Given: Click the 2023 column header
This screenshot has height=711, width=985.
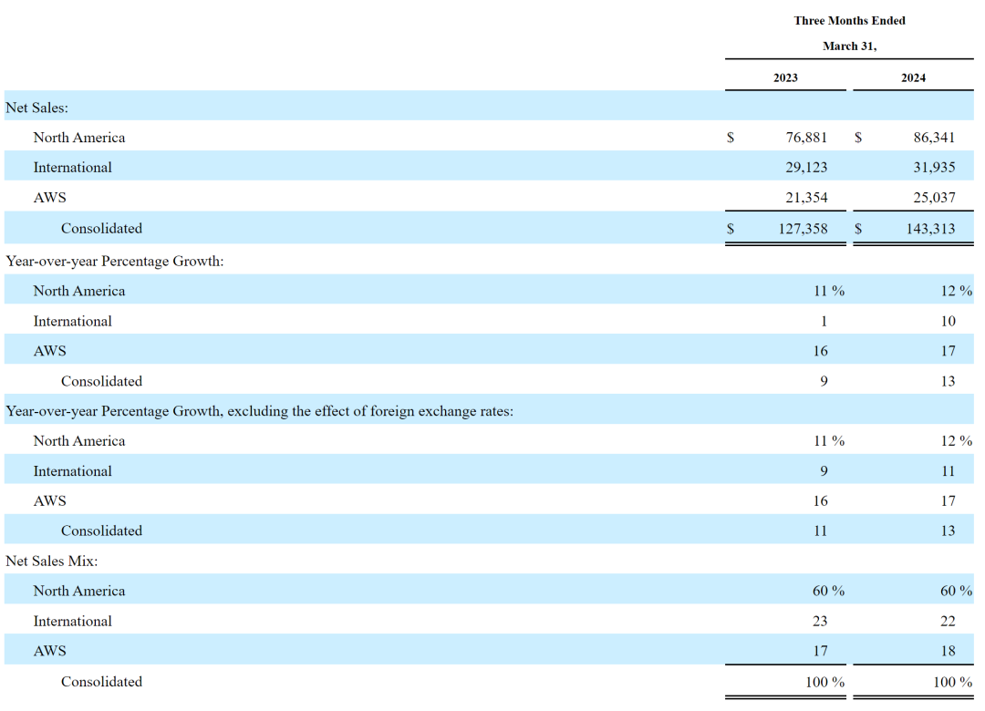Looking at the screenshot, I should [785, 77].
